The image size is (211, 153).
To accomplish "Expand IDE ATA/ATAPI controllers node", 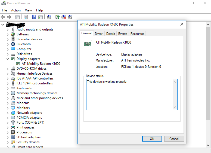I will [8, 79].
